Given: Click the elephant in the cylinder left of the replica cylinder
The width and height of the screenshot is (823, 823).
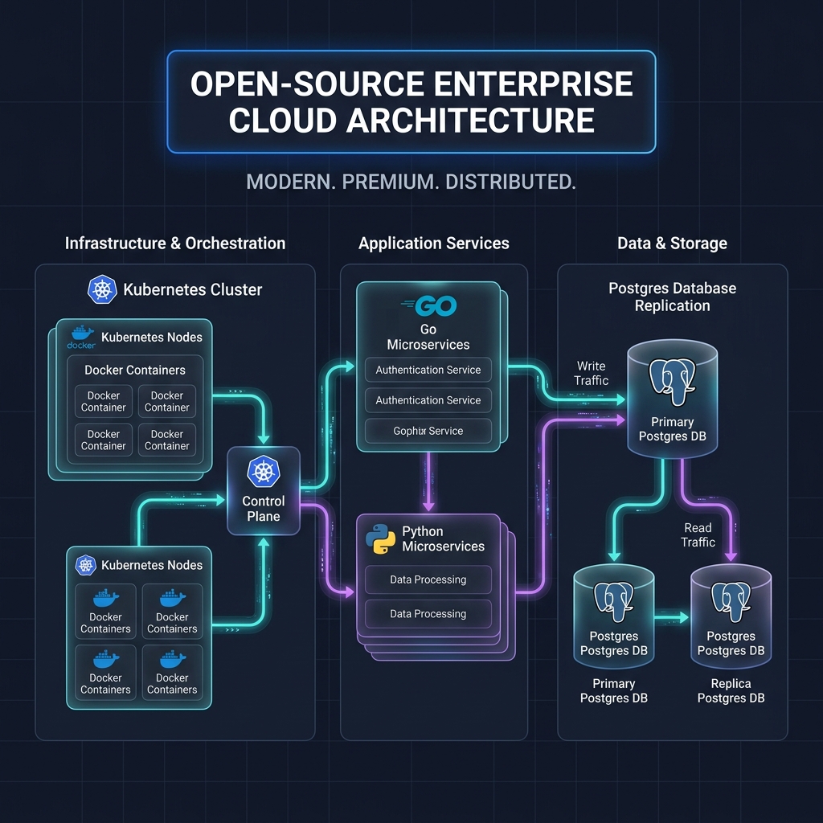Looking at the screenshot, I should click(613, 601).
